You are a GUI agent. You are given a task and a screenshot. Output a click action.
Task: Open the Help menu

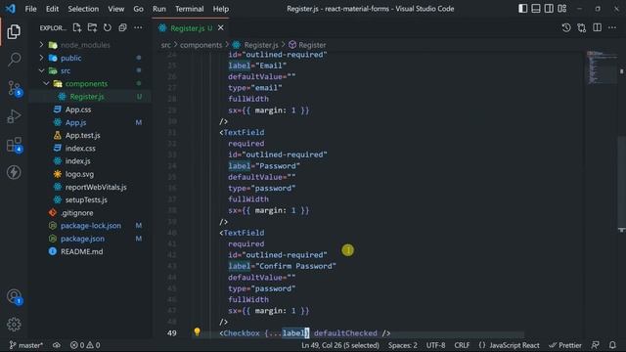(221, 9)
